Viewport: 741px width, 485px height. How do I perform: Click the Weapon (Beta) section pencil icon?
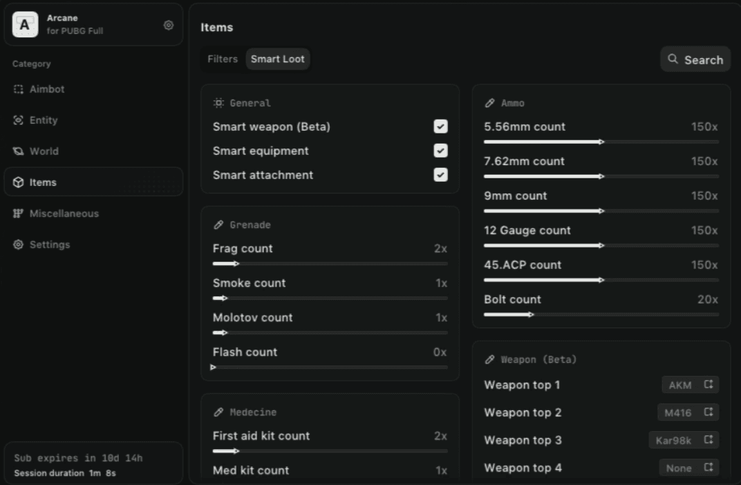489,360
